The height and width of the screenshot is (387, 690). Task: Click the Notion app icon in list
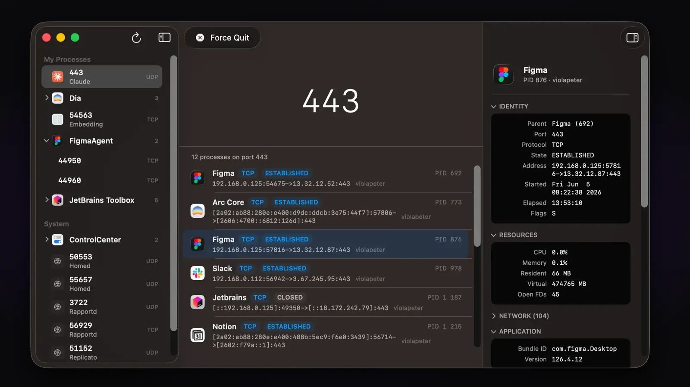click(x=198, y=335)
